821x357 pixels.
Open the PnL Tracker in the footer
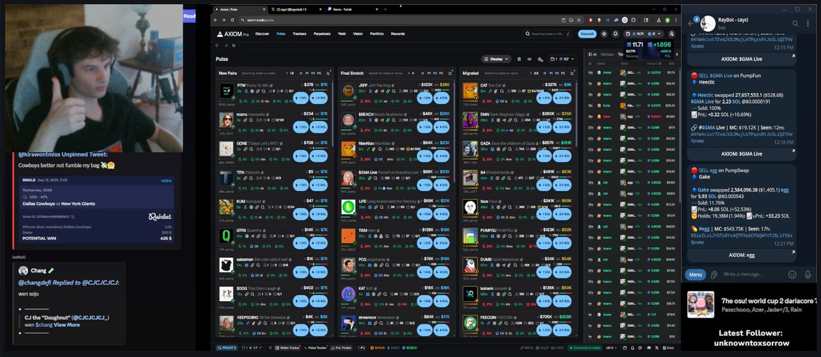coord(341,348)
